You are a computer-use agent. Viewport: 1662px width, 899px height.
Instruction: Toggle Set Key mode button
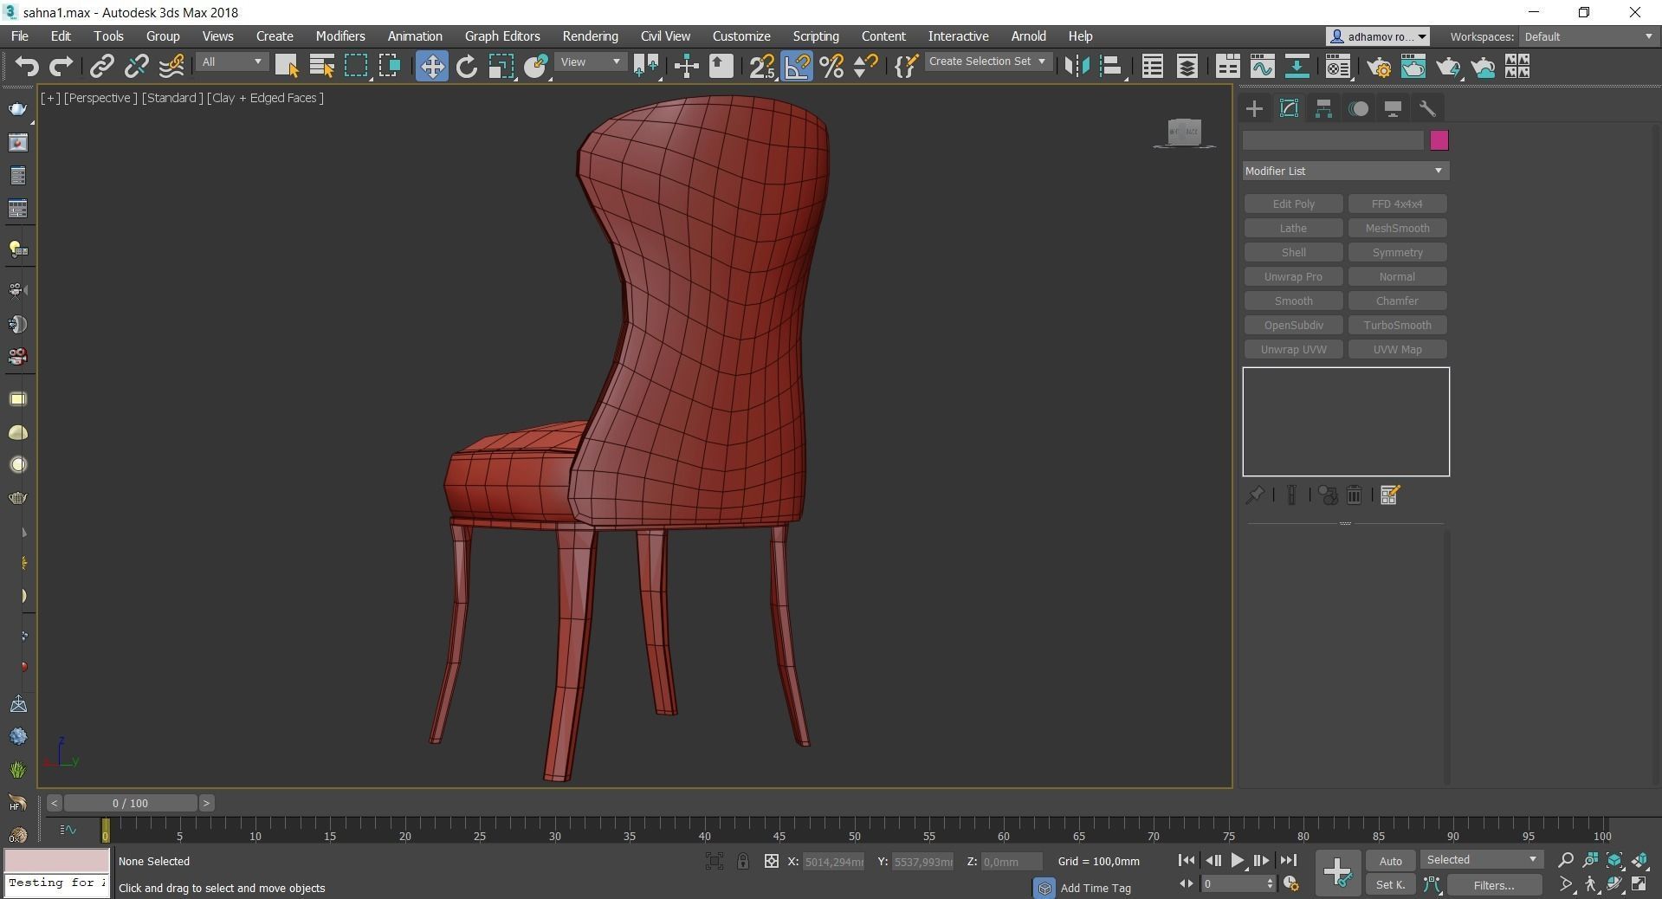point(1390,884)
